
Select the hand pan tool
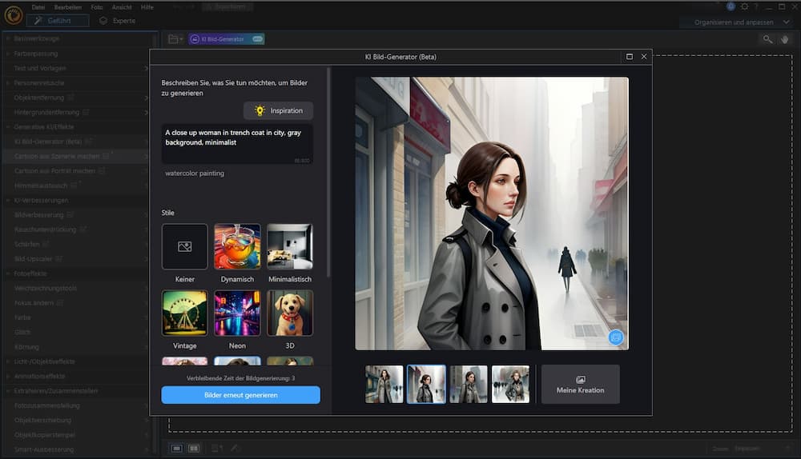(x=785, y=38)
